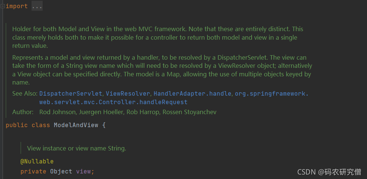Place cursor on the view field name
The image size is (367, 179).
pyautogui.click(x=83, y=171)
